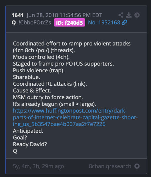This screenshot has width=151, height=177.
Task: Open post via the circled arrow icon
Action: pos(137,15)
